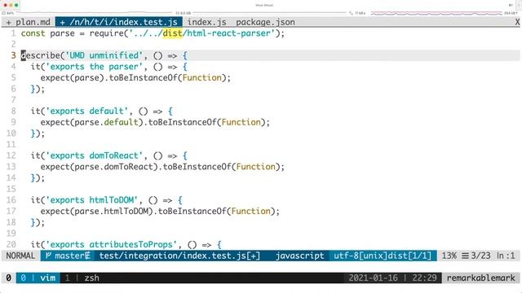The height and width of the screenshot is (293, 522).
Task: Click the 'exports htmlToDOM' test string
Action: [x=92, y=200]
